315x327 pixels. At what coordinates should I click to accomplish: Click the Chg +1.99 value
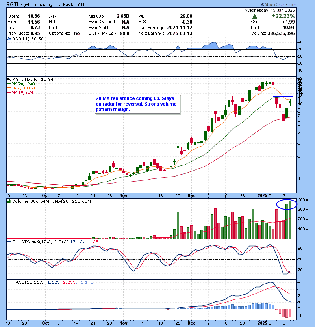tap(289, 22)
